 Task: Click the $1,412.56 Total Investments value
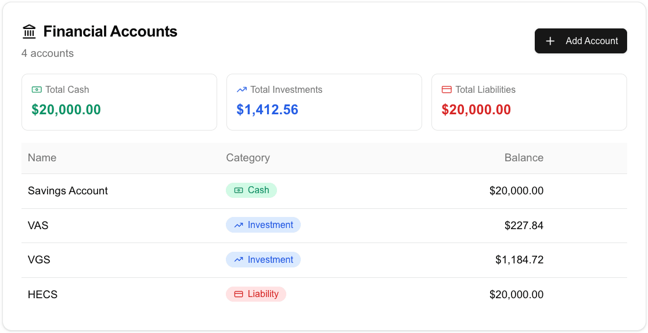tap(267, 110)
